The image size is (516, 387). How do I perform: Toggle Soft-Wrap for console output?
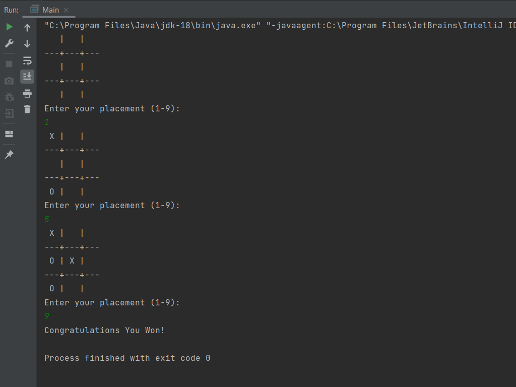[x=27, y=60]
